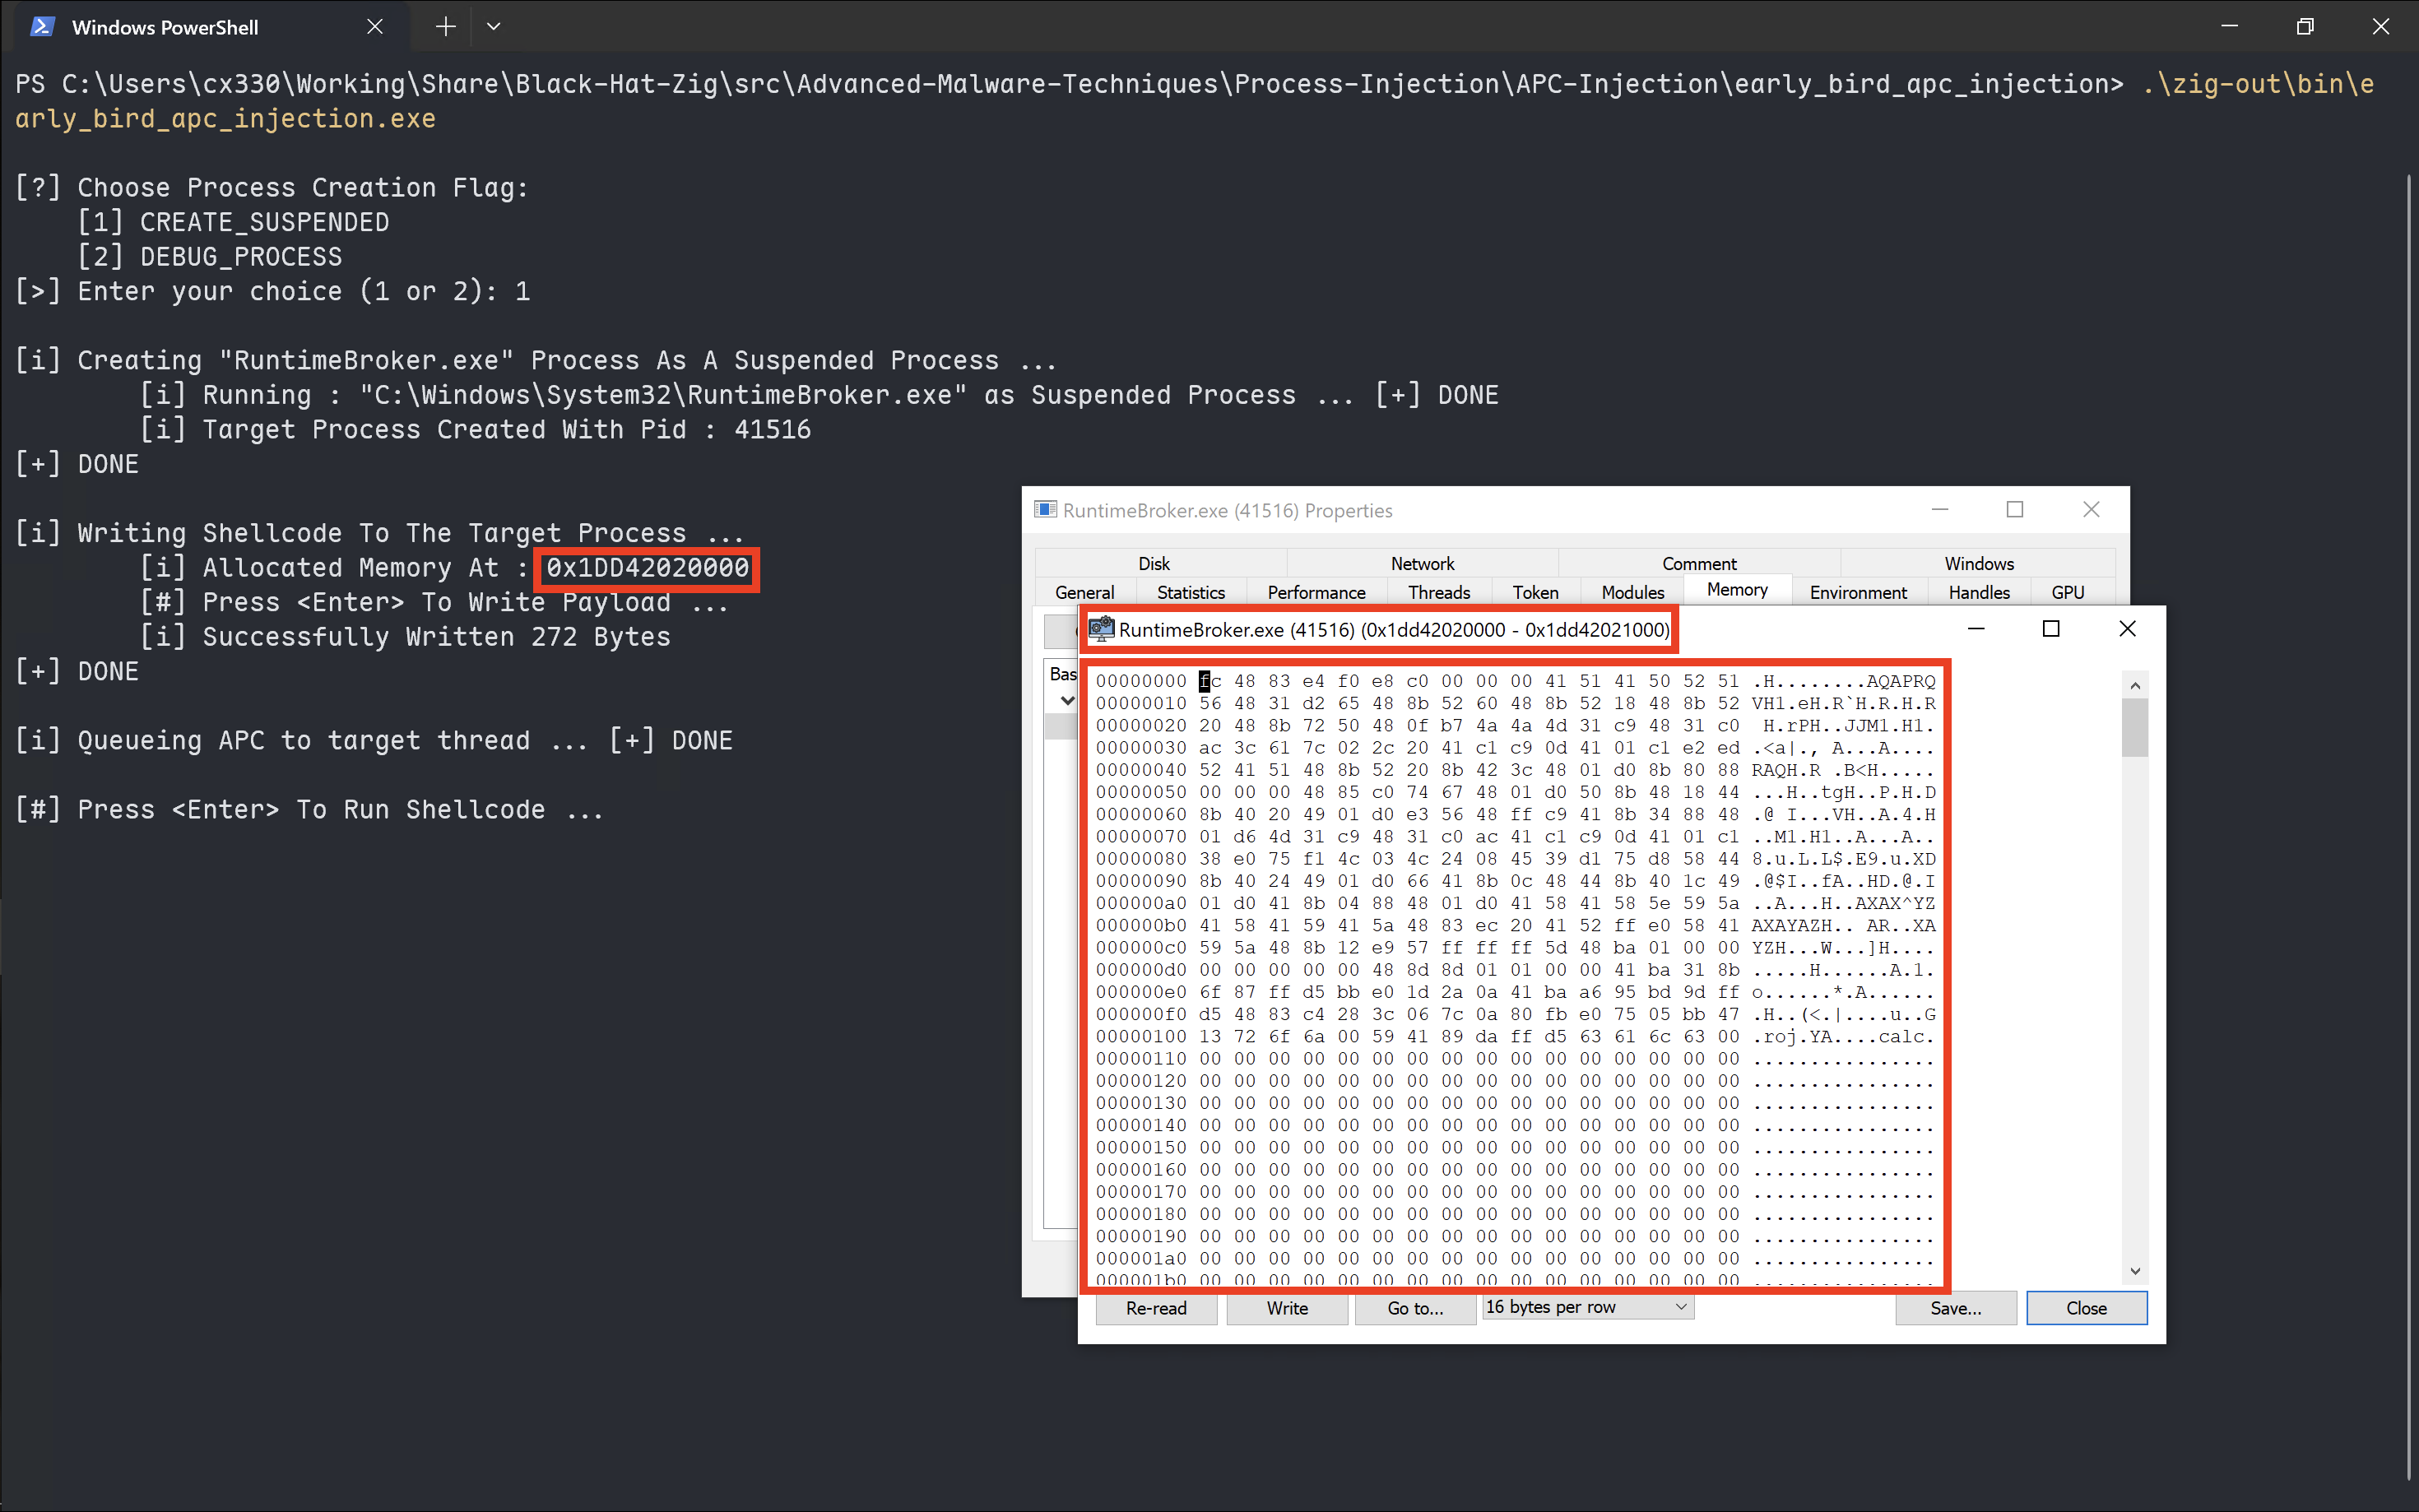Expand the terminal profile dropdown arrow
Image resolution: width=2419 pixels, height=1512 pixels.
tap(493, 27)
